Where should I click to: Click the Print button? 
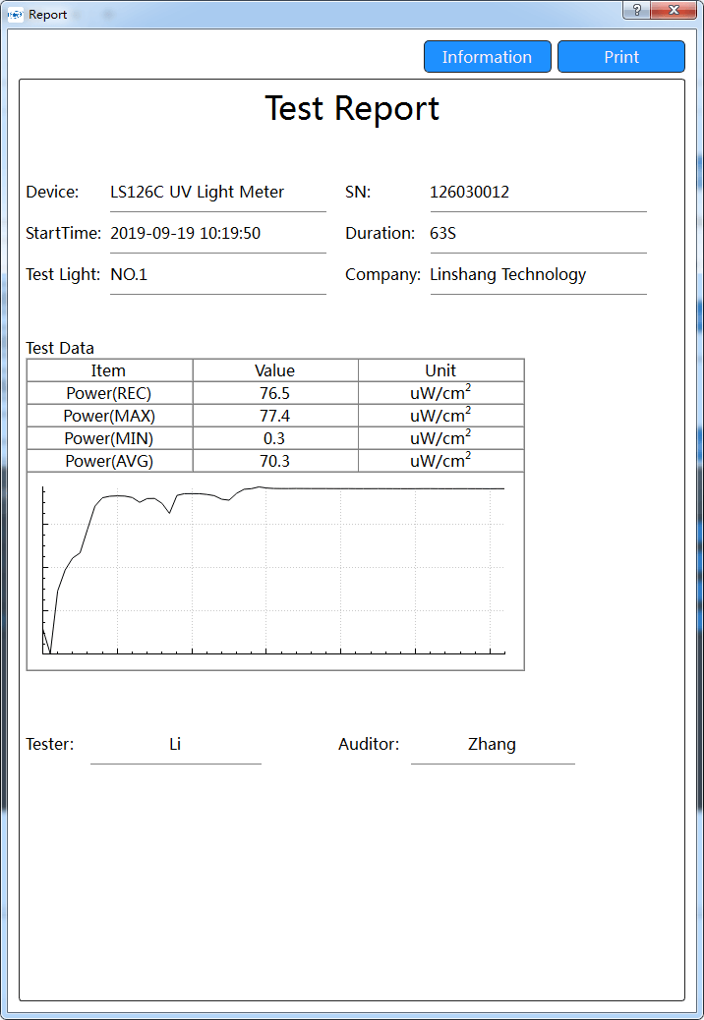pos(621,57)
